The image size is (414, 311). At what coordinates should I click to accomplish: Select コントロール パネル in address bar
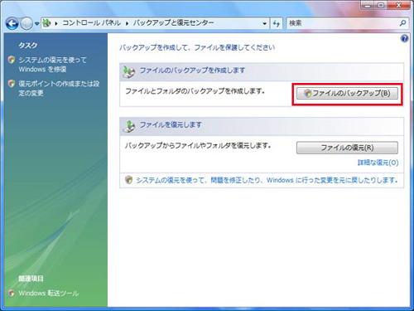(x=91, y=23)
